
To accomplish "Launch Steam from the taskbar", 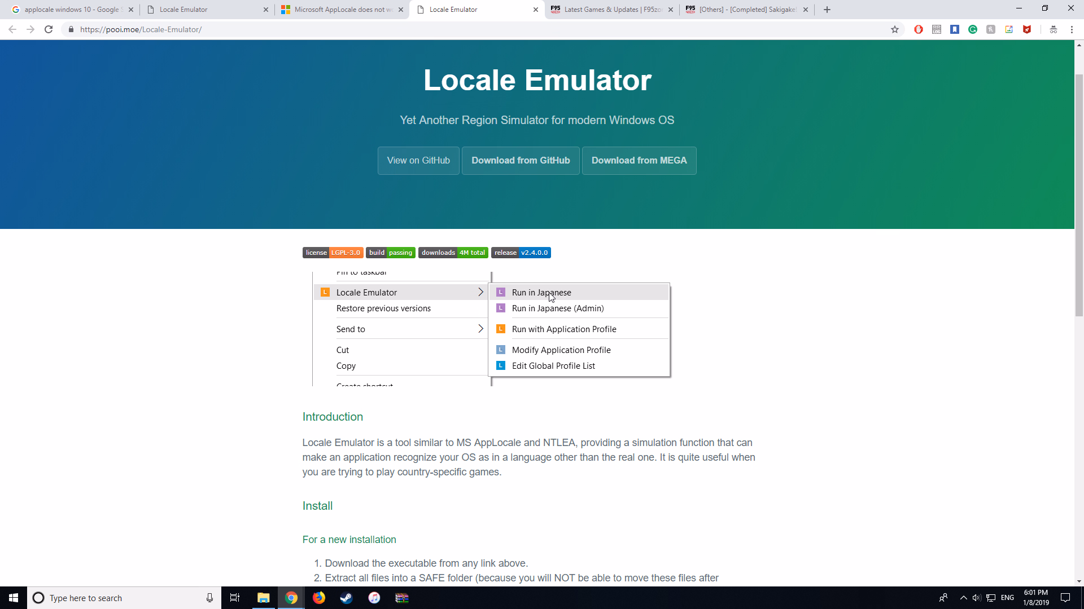I will tap(346, 598).
